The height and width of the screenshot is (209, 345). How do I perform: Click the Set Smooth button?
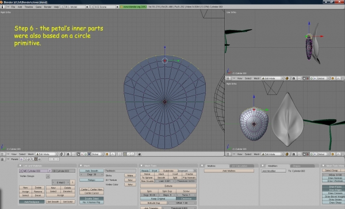(53, 202)
